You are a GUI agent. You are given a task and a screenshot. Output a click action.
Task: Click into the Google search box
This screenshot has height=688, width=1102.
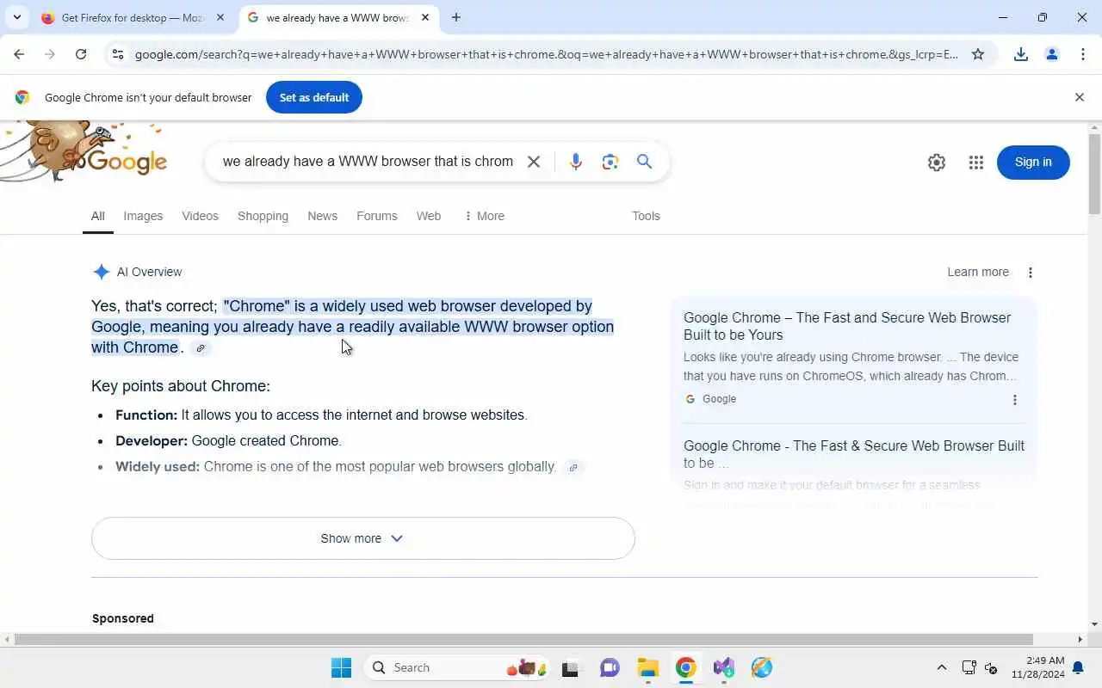pos(368,162)
